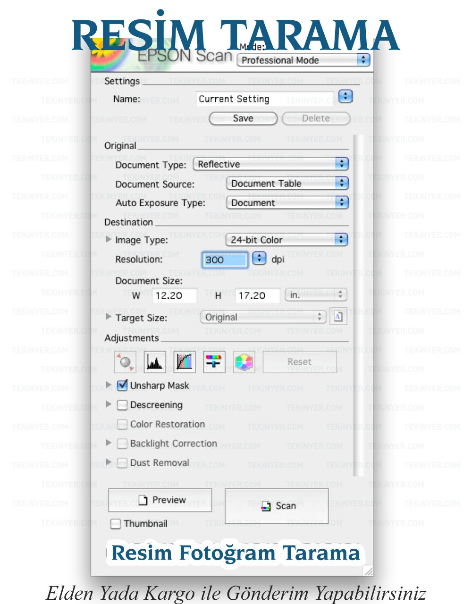Expand the Descreening options triangle

coord(109,404)
